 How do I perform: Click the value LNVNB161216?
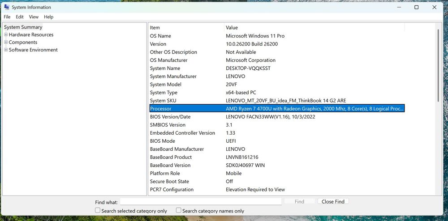[x=242, y=157]
